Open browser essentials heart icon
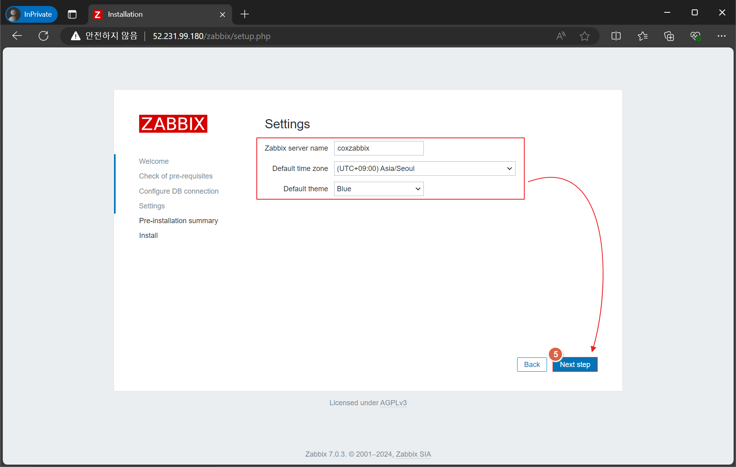736x467 pixels. (695, 36)
